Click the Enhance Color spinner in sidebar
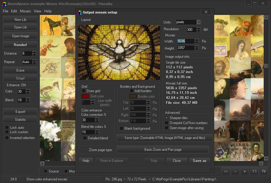Image resolution: width=271 pixels, height=183 pixels. click(x=28, y=91)
